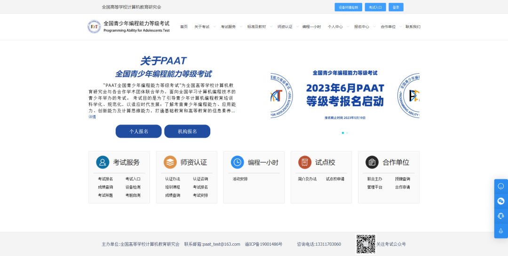The image size is (508, 256).
Task: Click the 师资认证 card heading
Action: pyautogui.click(x=194, y=163)
